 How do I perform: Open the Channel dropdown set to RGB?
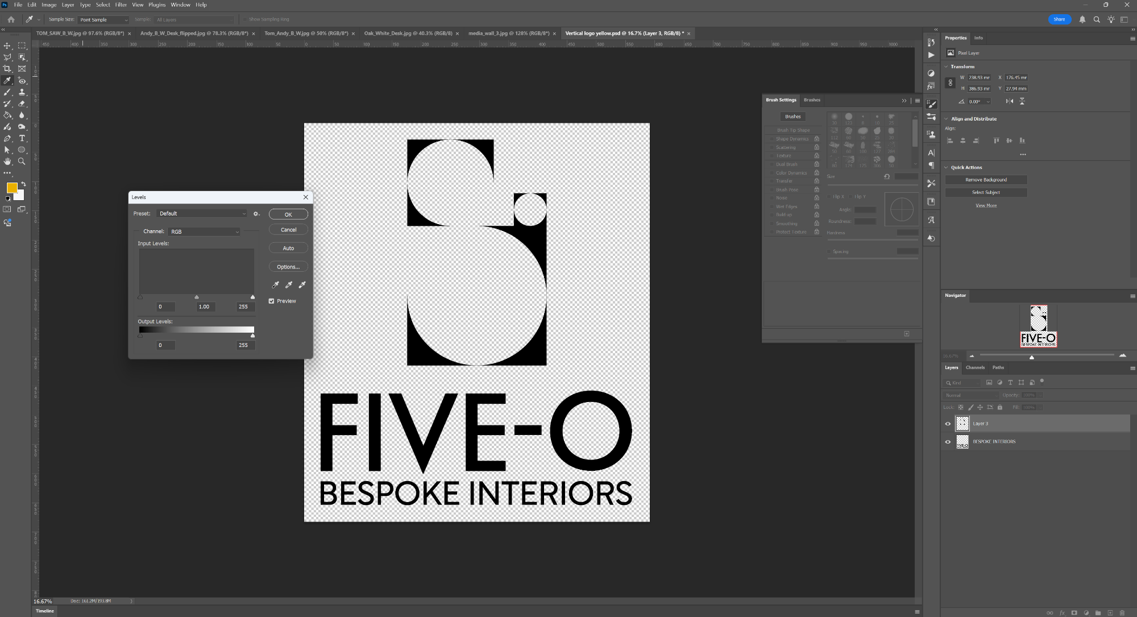tap(204, 231)
